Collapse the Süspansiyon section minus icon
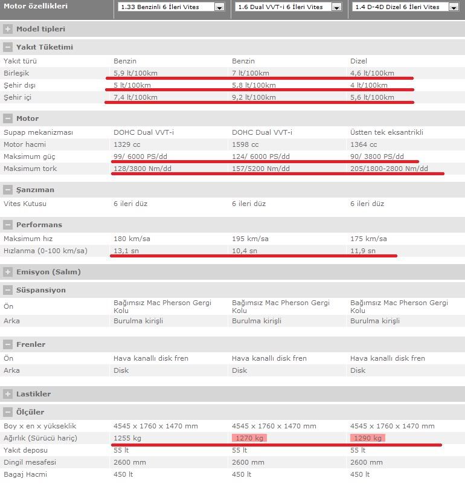The width and height of the screenshot is (465, 484). coord(8,290)
